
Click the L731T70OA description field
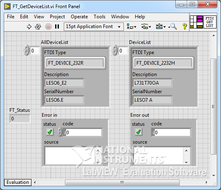(x=152, y=83)
